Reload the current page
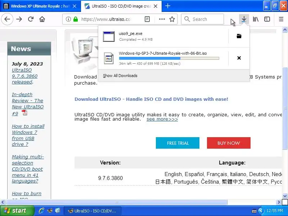 (x=31, y=19)
